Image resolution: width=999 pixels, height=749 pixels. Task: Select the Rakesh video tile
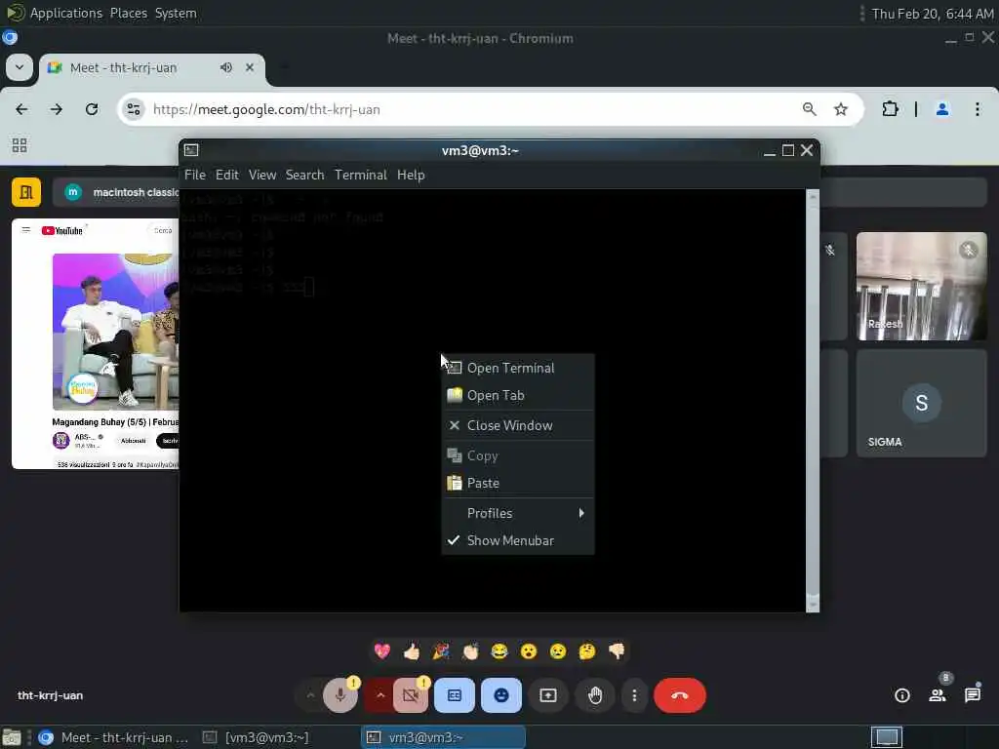point(921,286)
